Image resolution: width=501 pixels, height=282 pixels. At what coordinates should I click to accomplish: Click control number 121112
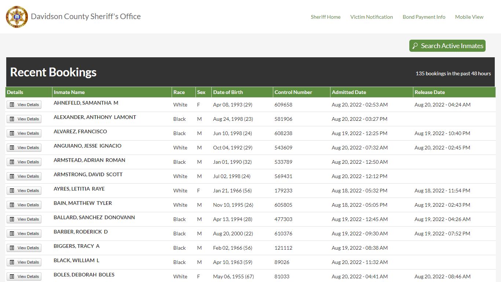pos(284,248)
